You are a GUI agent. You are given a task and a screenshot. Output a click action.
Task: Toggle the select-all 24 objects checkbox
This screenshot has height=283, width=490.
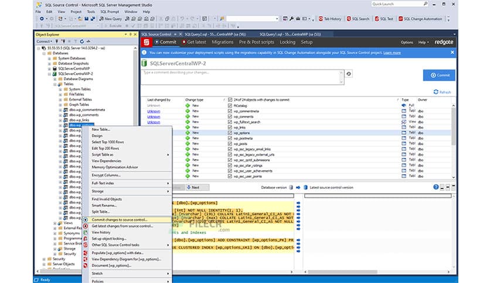point(230,100)
